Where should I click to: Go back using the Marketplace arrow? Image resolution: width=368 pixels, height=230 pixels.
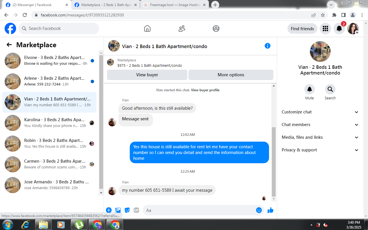click(9, 45)
